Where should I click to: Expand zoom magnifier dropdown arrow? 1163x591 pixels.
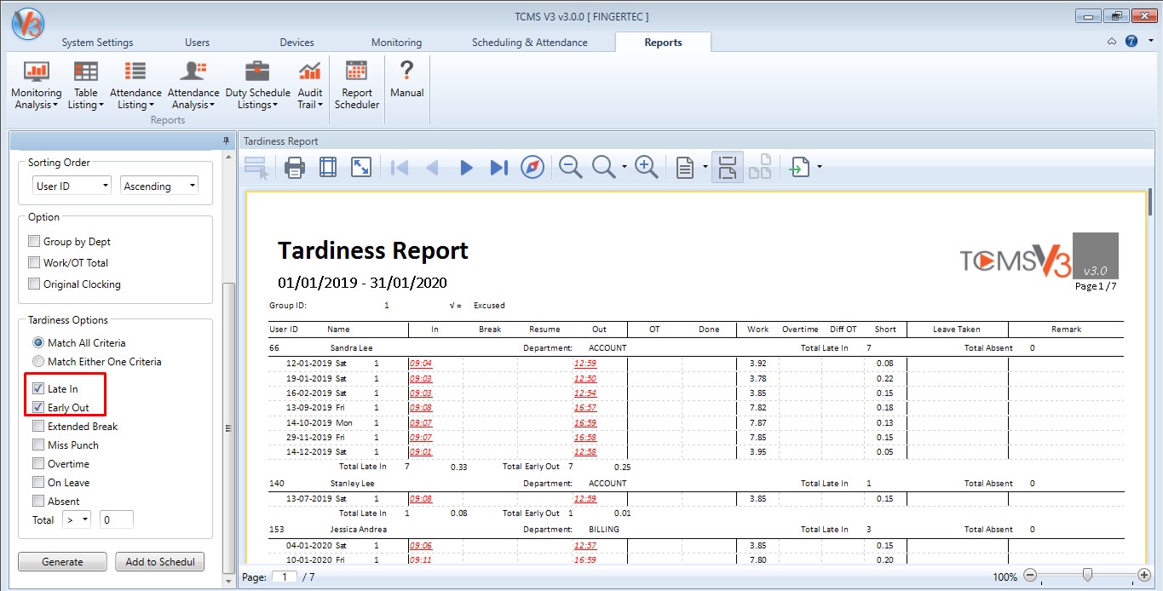coord(625,168)
